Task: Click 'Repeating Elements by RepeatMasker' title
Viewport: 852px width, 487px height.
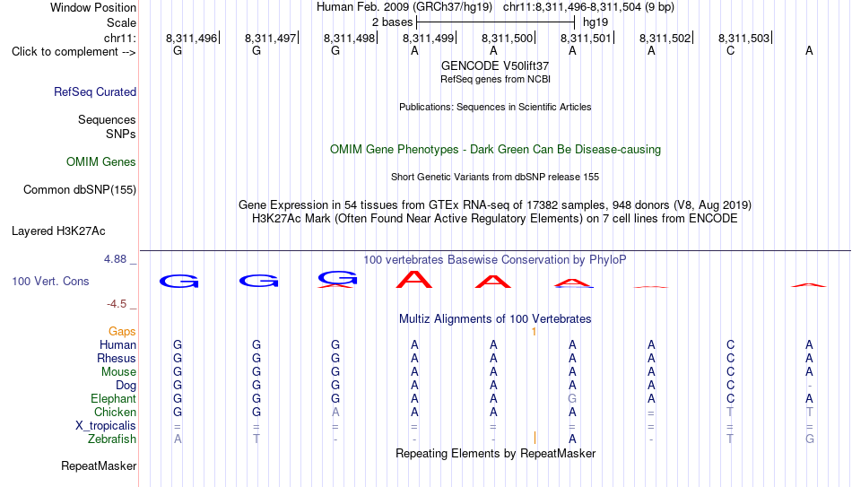Action: 495,453
